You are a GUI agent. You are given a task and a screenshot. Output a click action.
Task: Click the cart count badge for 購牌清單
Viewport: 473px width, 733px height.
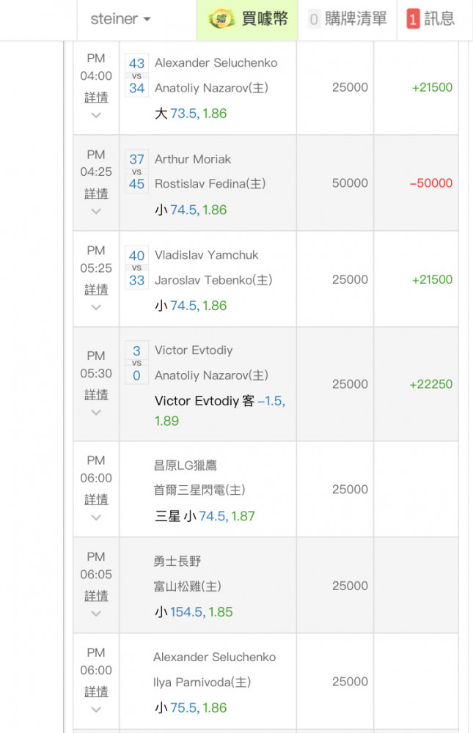pos(314,19)
